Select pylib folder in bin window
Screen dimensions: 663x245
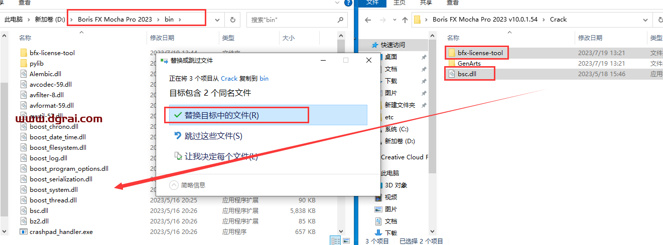[37, 63]
